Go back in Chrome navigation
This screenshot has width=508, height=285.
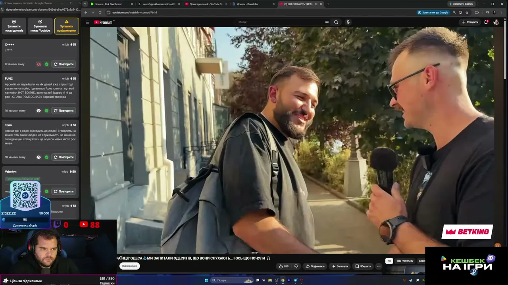coord(86,12)
